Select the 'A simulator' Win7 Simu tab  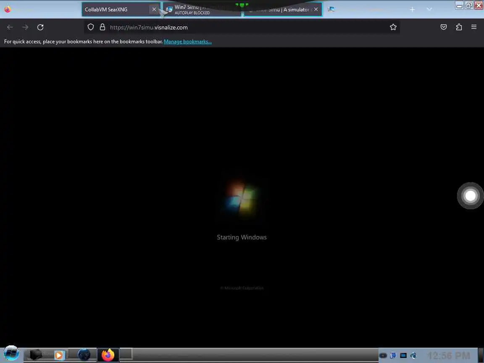(x=283, y=10)
